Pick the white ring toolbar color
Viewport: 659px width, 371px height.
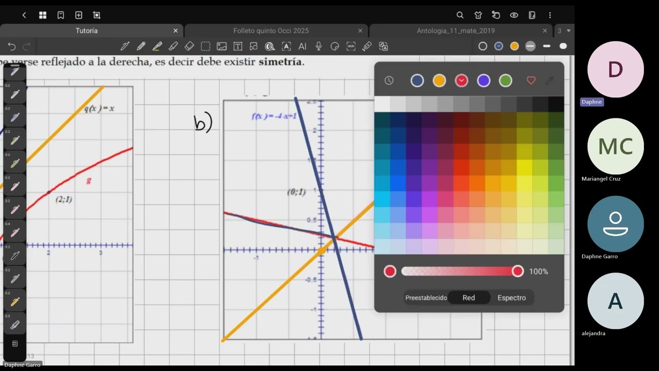[x=482, y=46]
